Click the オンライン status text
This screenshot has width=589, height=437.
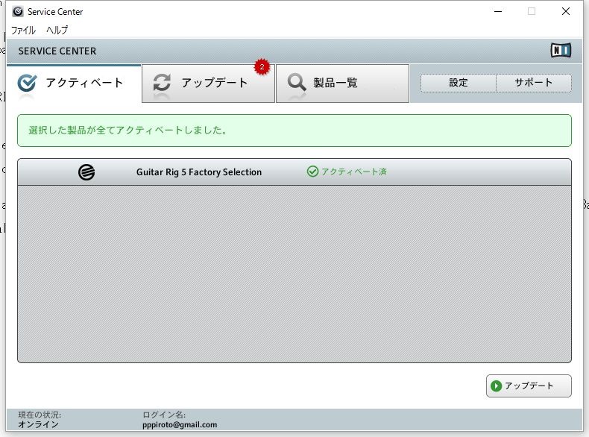point(39,425)
